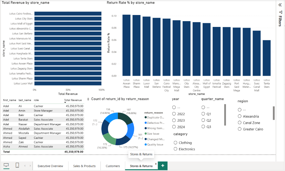285x171 pixels.
Task: Click Lotus Luxor Mall revenue bar
Action: click(x=68, y=83)
